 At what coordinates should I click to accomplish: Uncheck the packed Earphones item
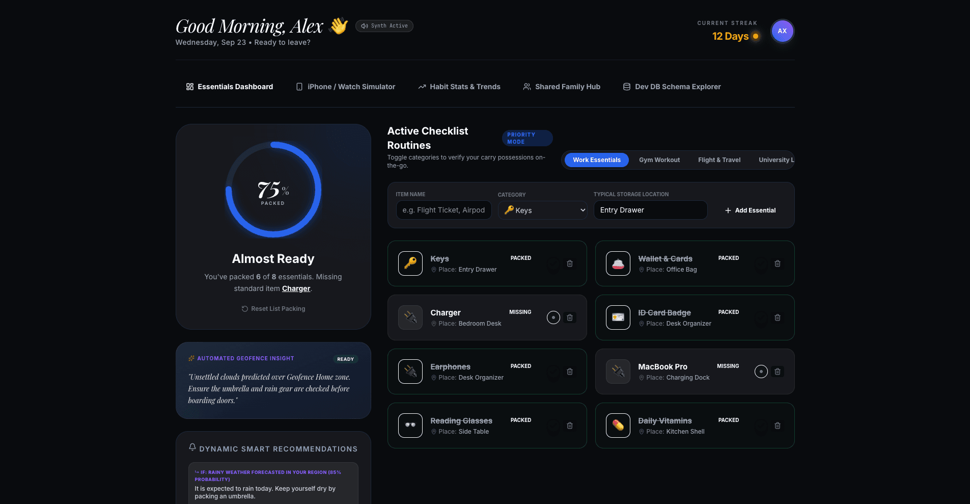553,372
